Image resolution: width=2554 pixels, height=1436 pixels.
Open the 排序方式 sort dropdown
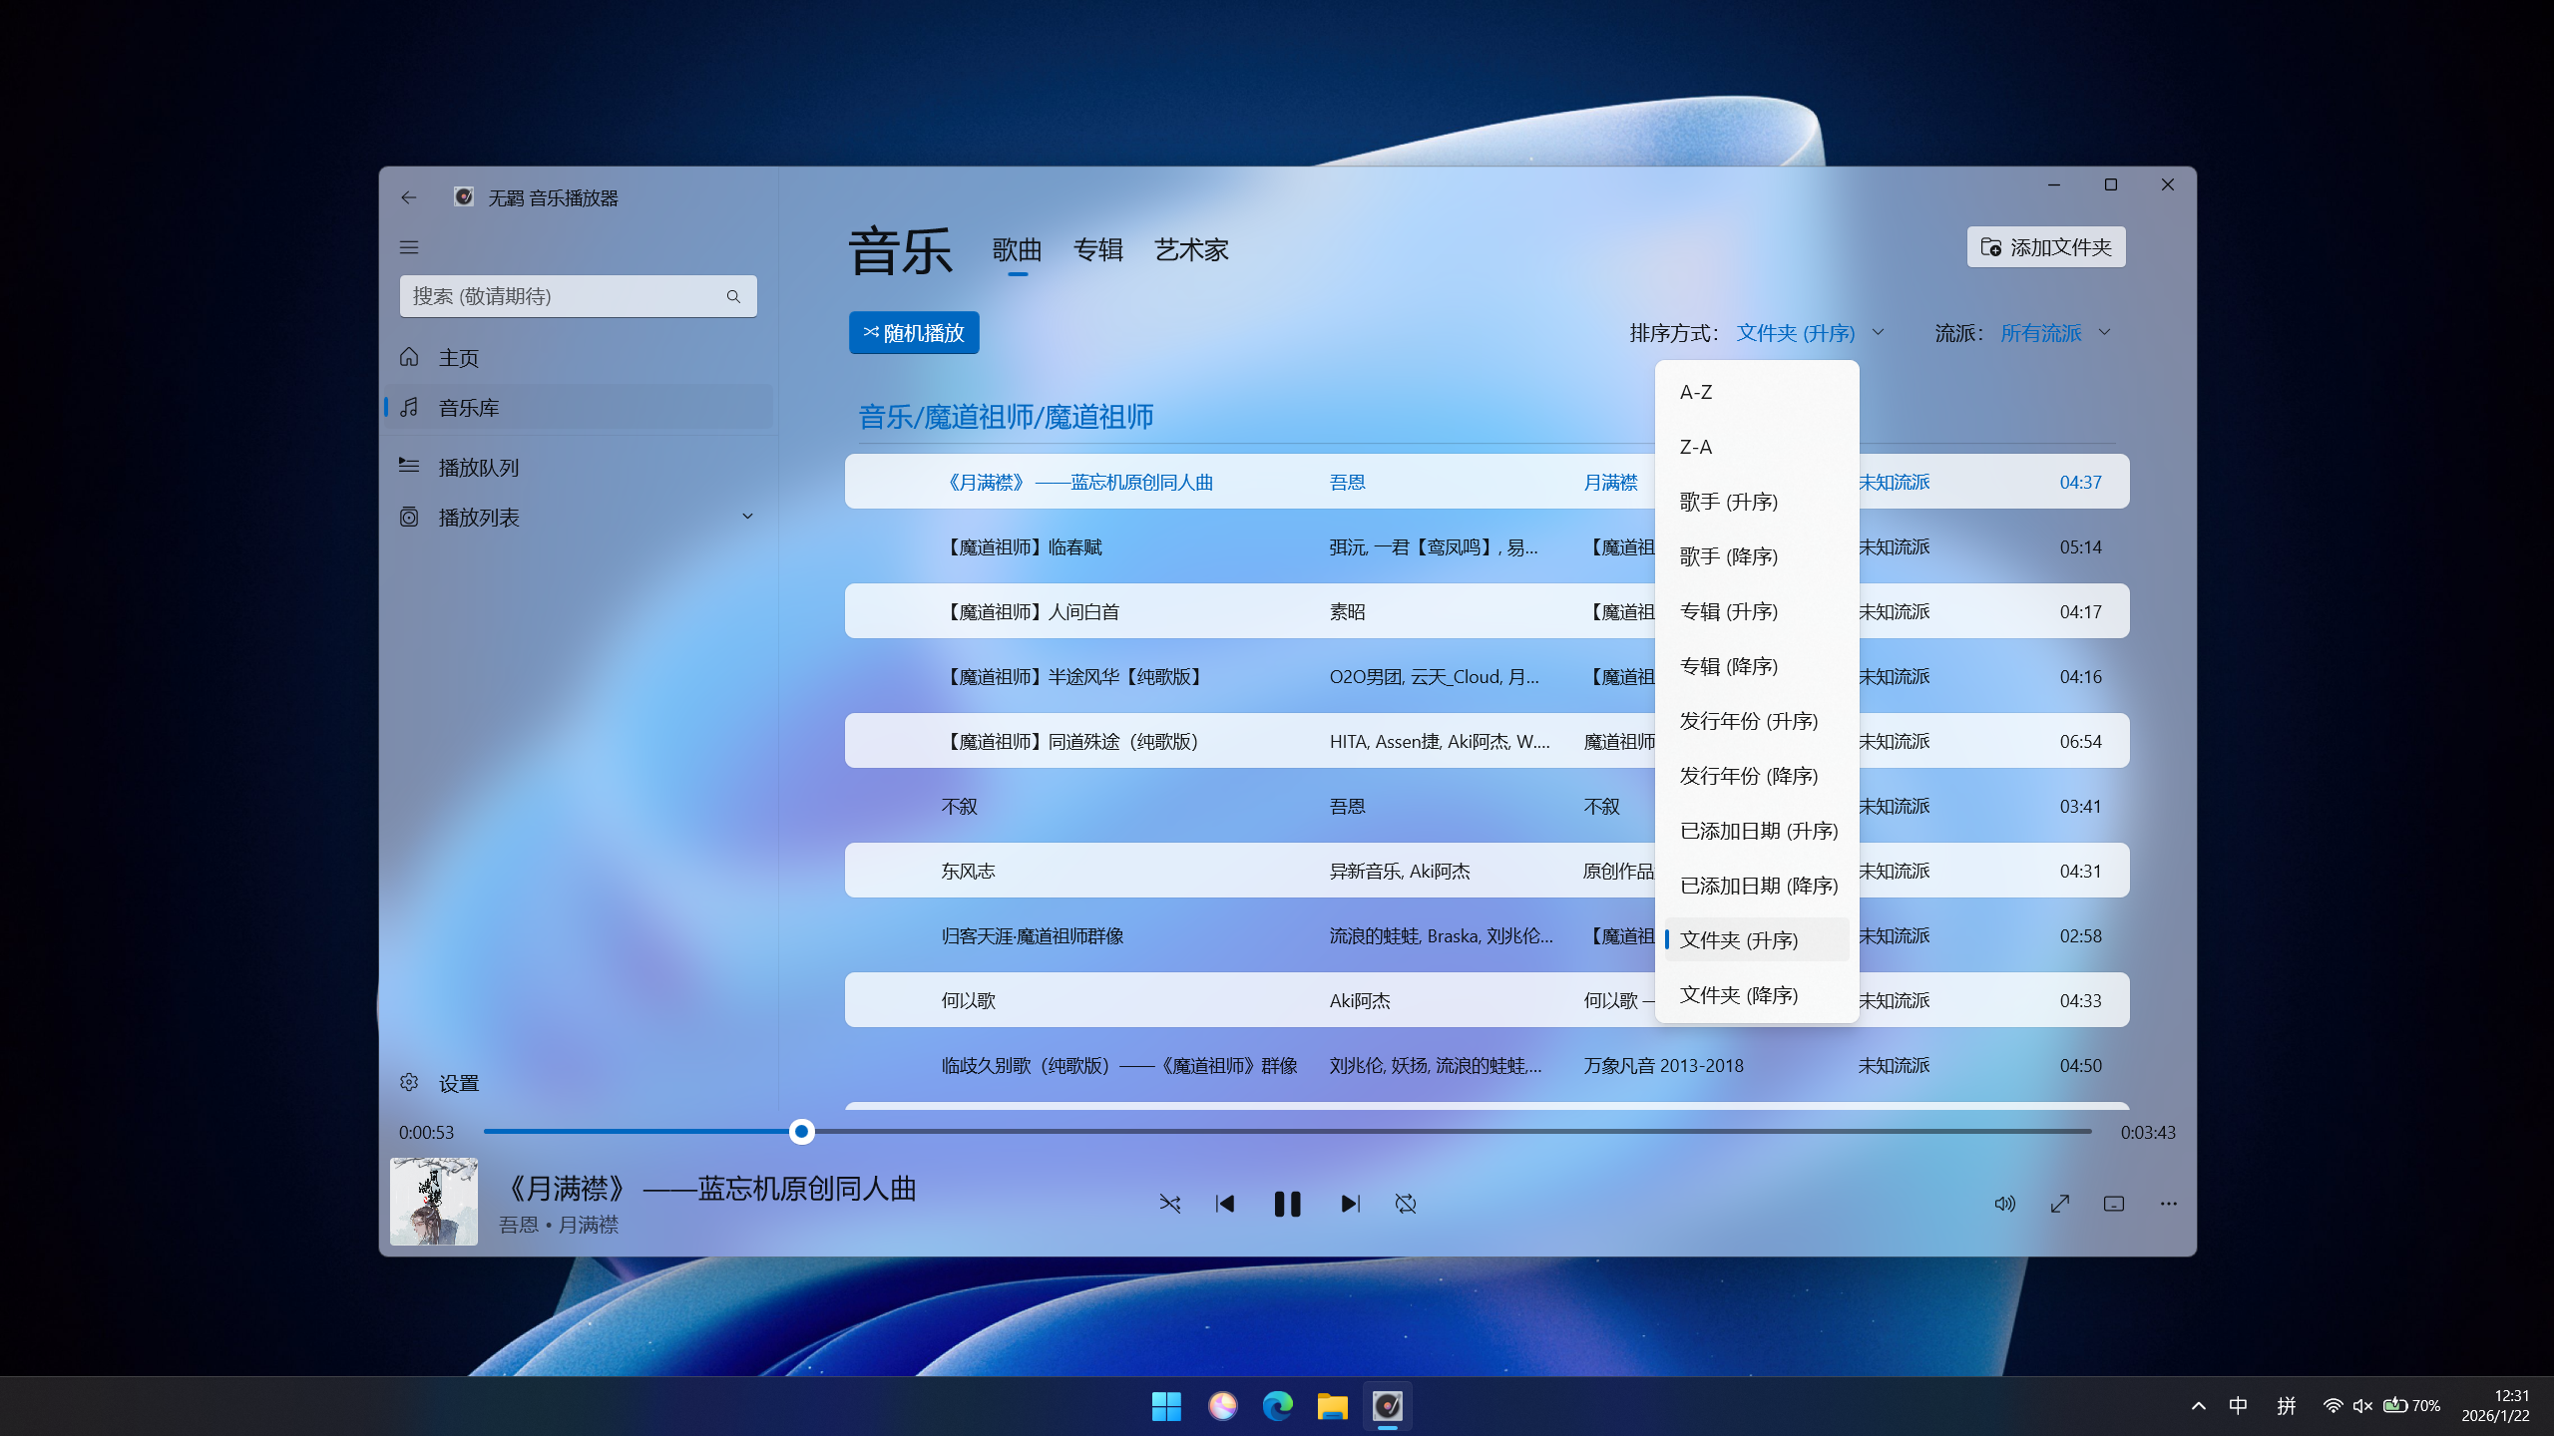pos(1810,333)
